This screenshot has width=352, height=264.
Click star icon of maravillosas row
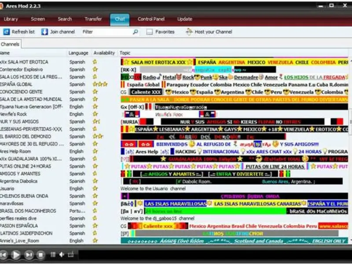pos(95,203)
